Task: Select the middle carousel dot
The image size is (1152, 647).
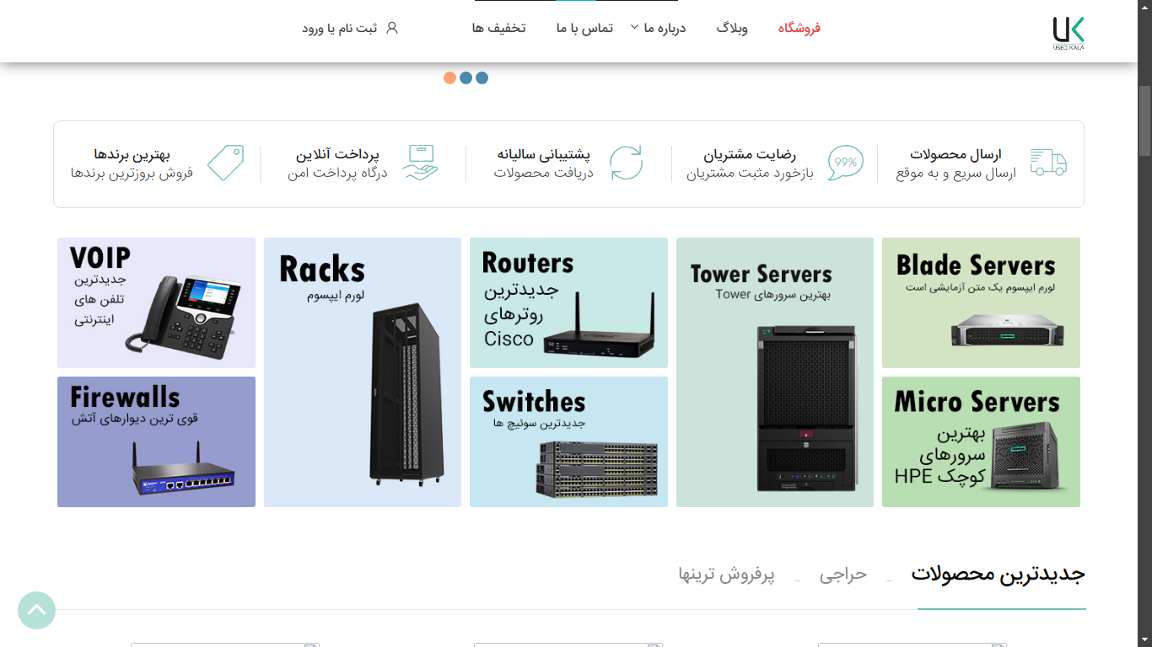Action: 466,78
